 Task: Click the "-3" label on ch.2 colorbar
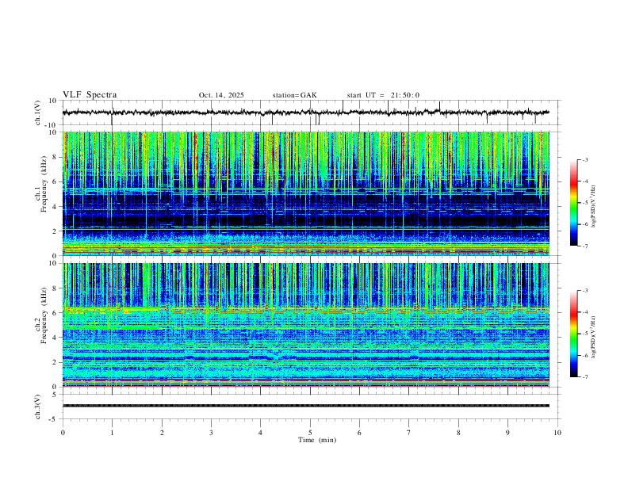pyautogui.click(x=585, y=291)
